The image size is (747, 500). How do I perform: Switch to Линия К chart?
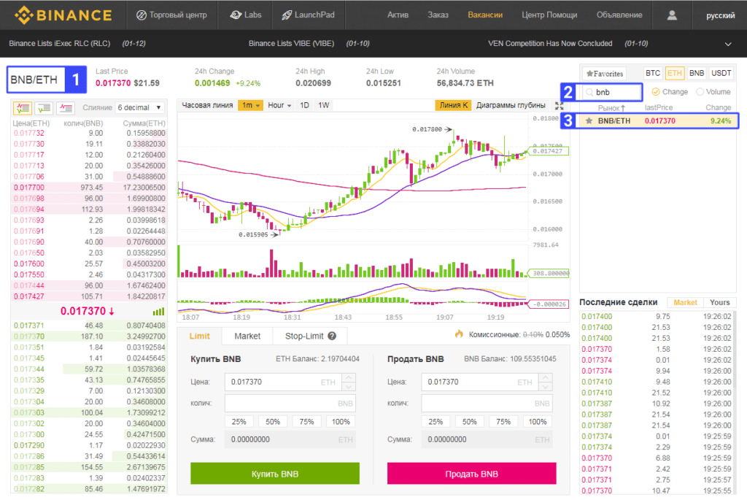click(x=454, y=105)
